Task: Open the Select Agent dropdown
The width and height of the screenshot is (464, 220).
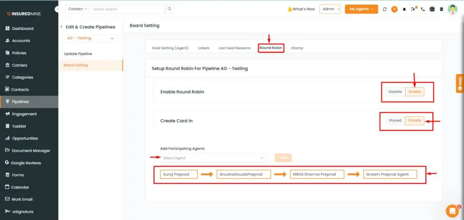Action: pos(213,158)
